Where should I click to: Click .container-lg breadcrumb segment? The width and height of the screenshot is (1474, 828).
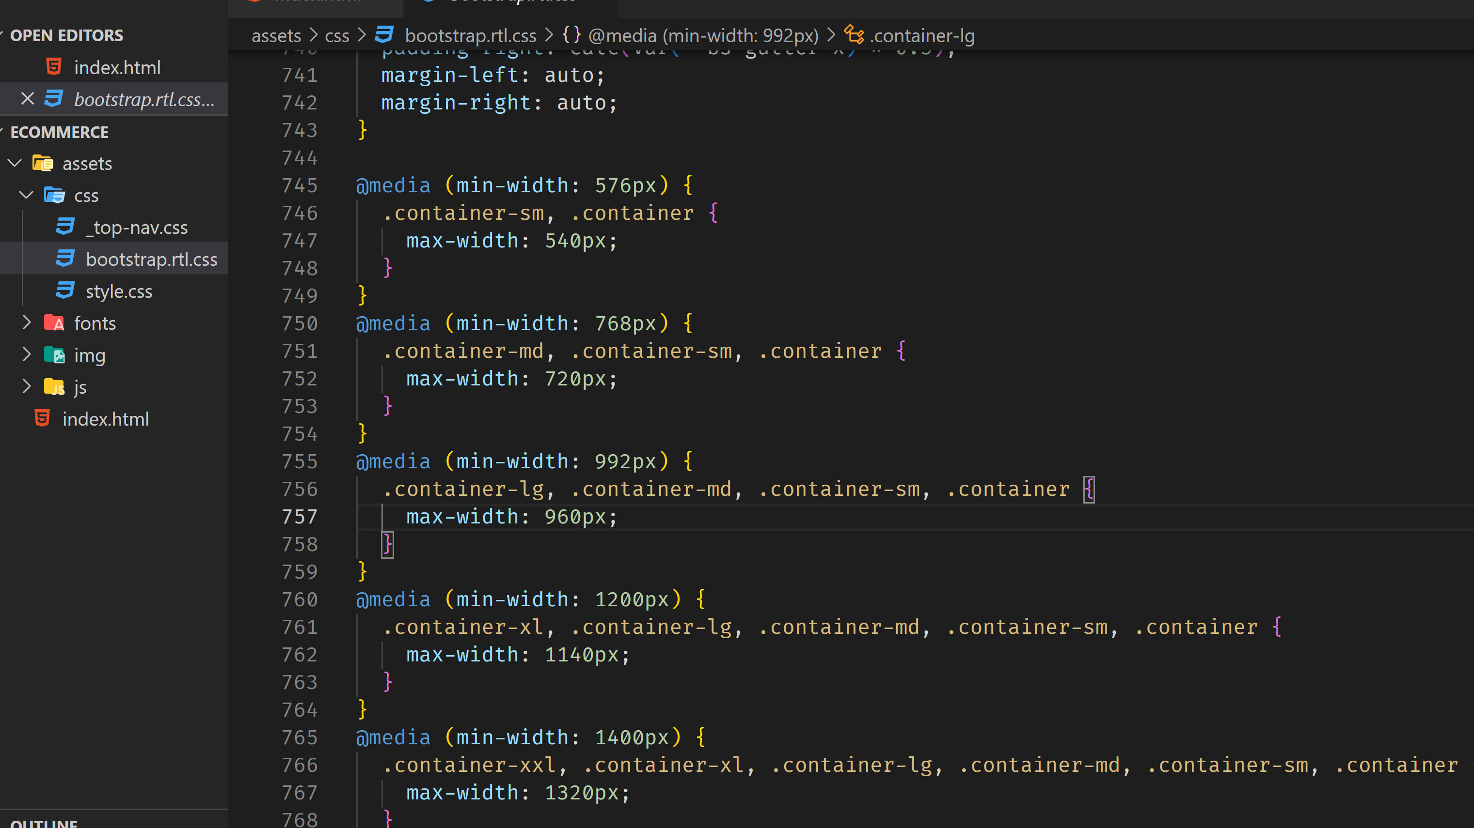(x=922, y=35)
